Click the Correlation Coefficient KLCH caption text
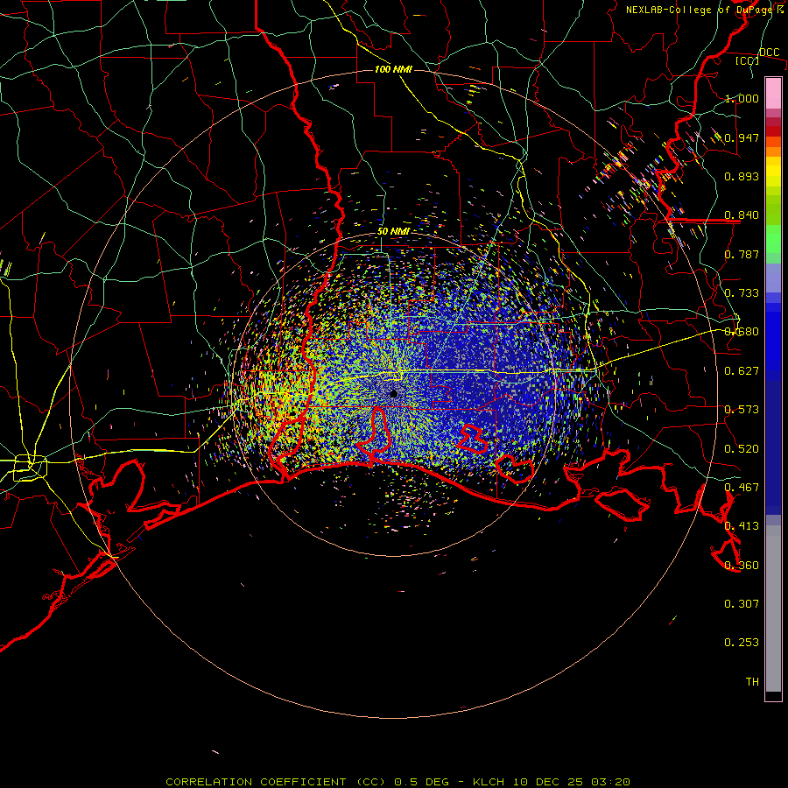This screenshot has width=788, height=788. [398, 782]
